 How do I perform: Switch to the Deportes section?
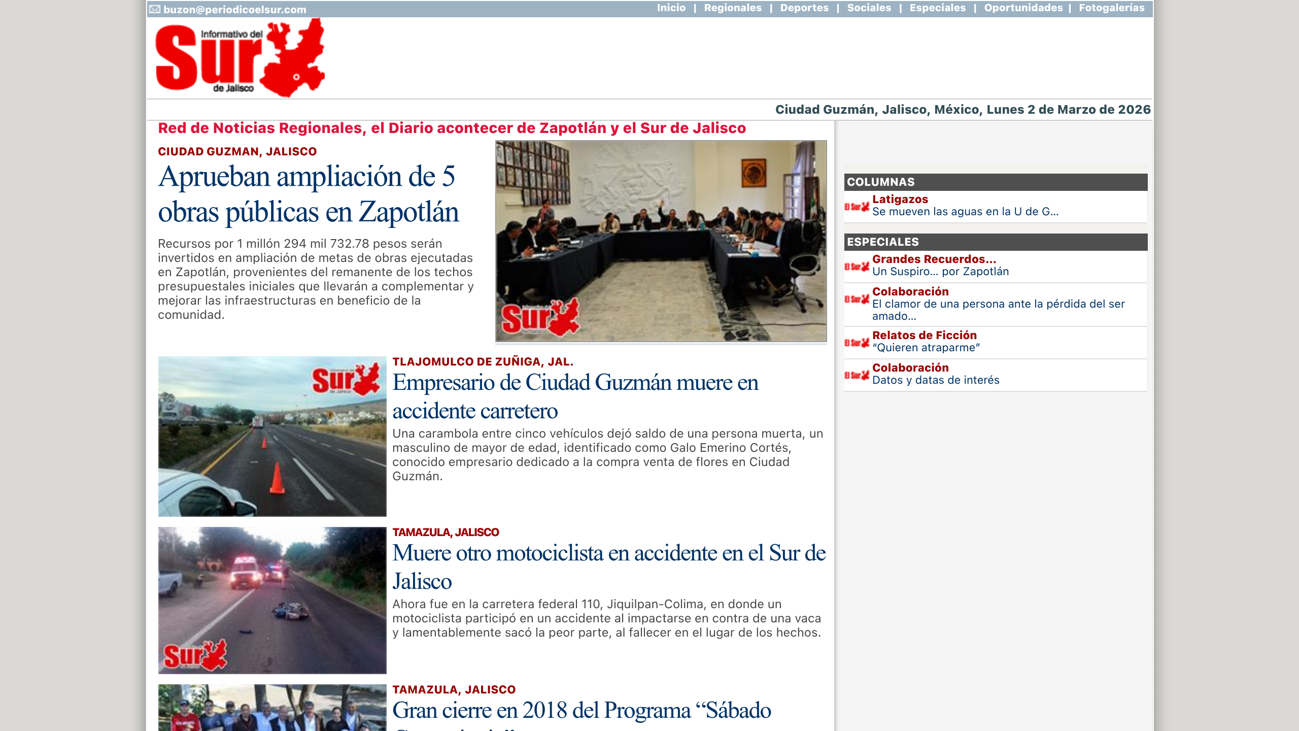pos(804,8)
